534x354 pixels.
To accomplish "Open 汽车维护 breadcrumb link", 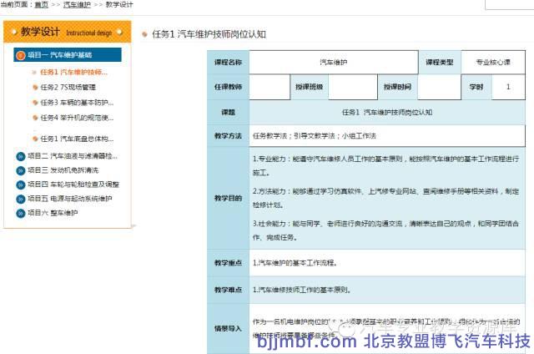I will tap(77, 4).
